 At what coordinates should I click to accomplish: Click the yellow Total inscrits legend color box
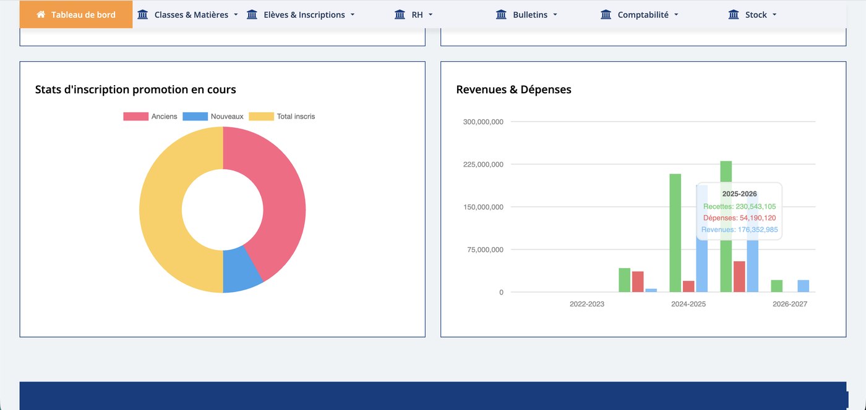(x=261, y=116)
